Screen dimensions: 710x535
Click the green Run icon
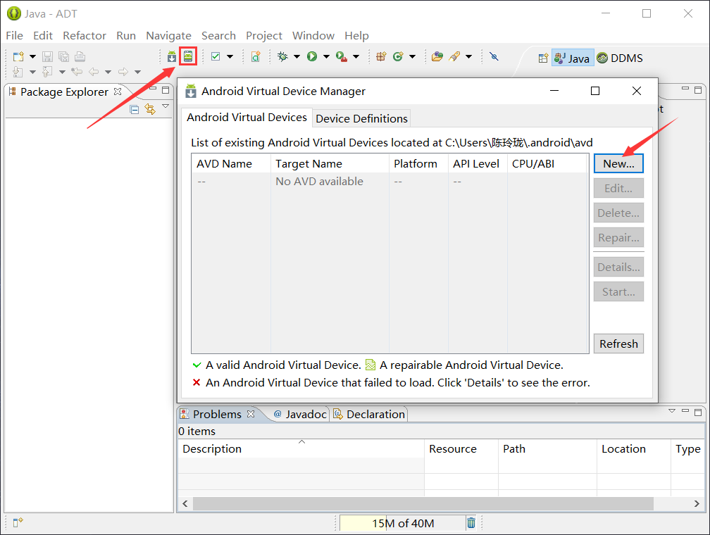tap(312, 56)
